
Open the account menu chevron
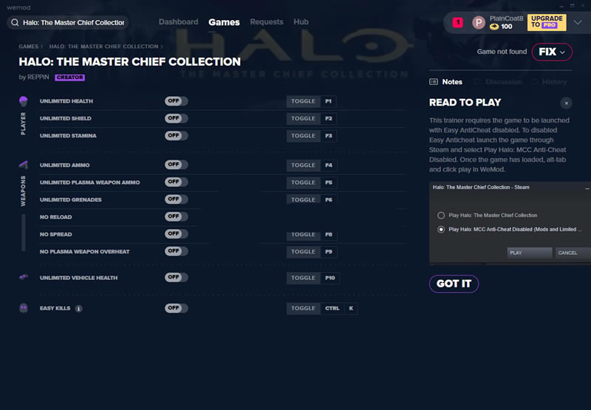[x=578, y=23]
